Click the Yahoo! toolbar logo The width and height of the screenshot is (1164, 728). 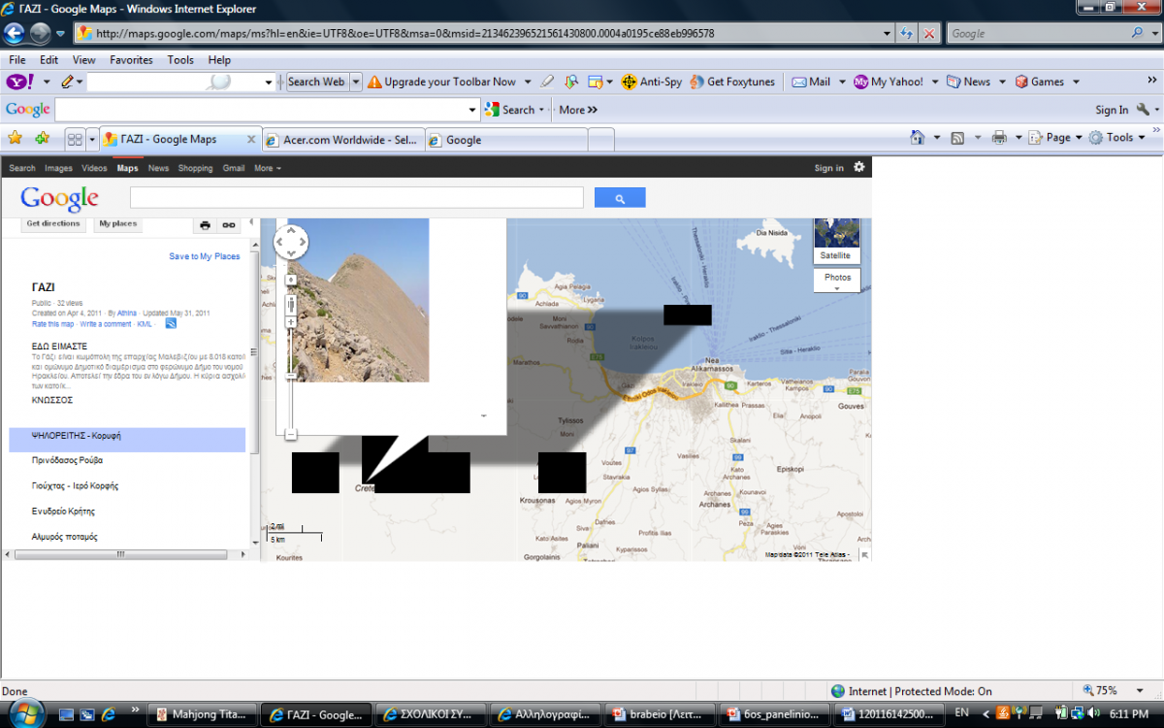point(19,82)
